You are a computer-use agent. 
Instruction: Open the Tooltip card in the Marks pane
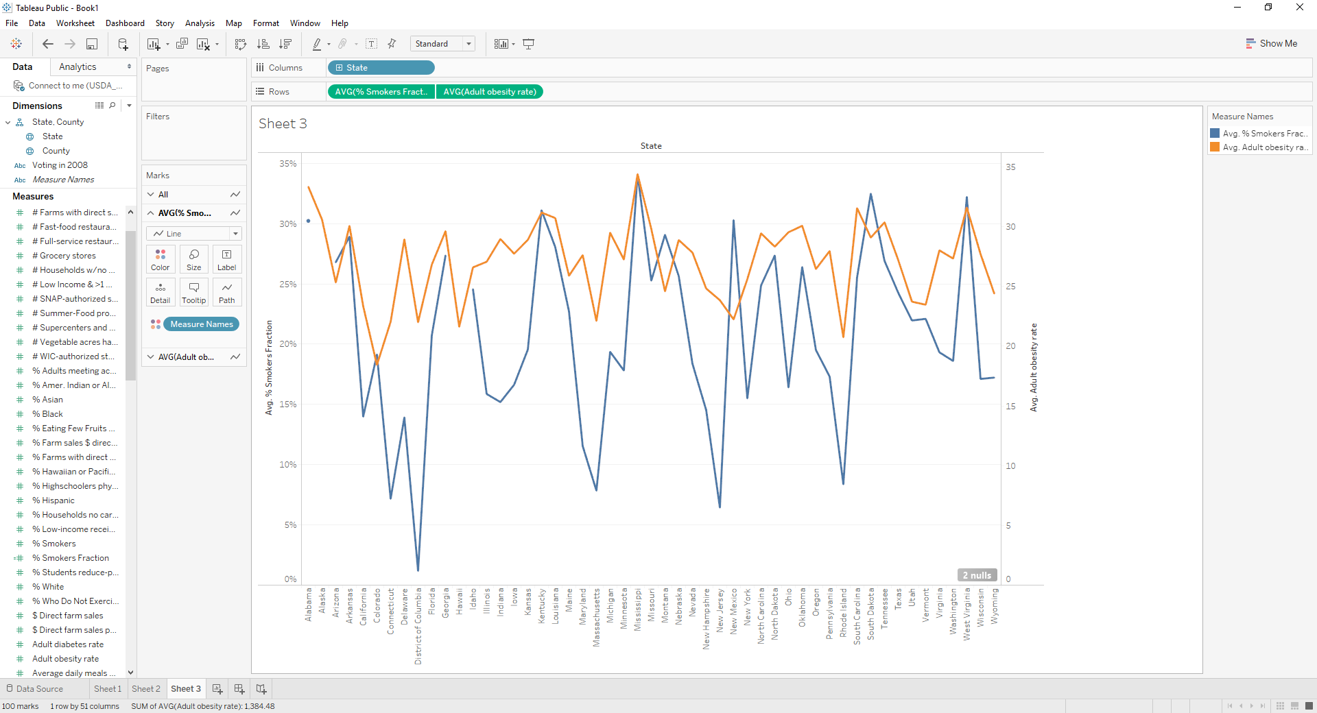coord(193,292)
